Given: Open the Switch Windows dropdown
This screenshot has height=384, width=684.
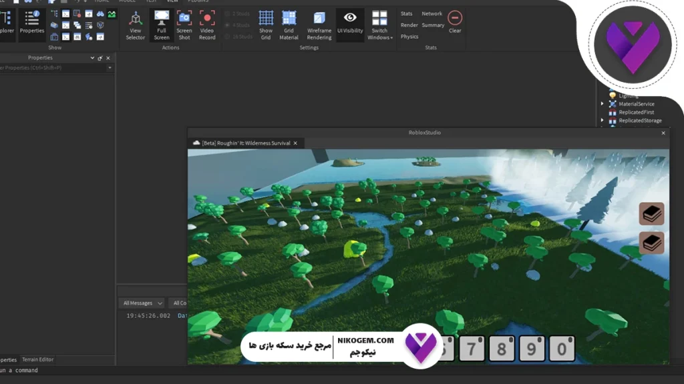Looking at the screenshot, I should (x=379, y=25).
